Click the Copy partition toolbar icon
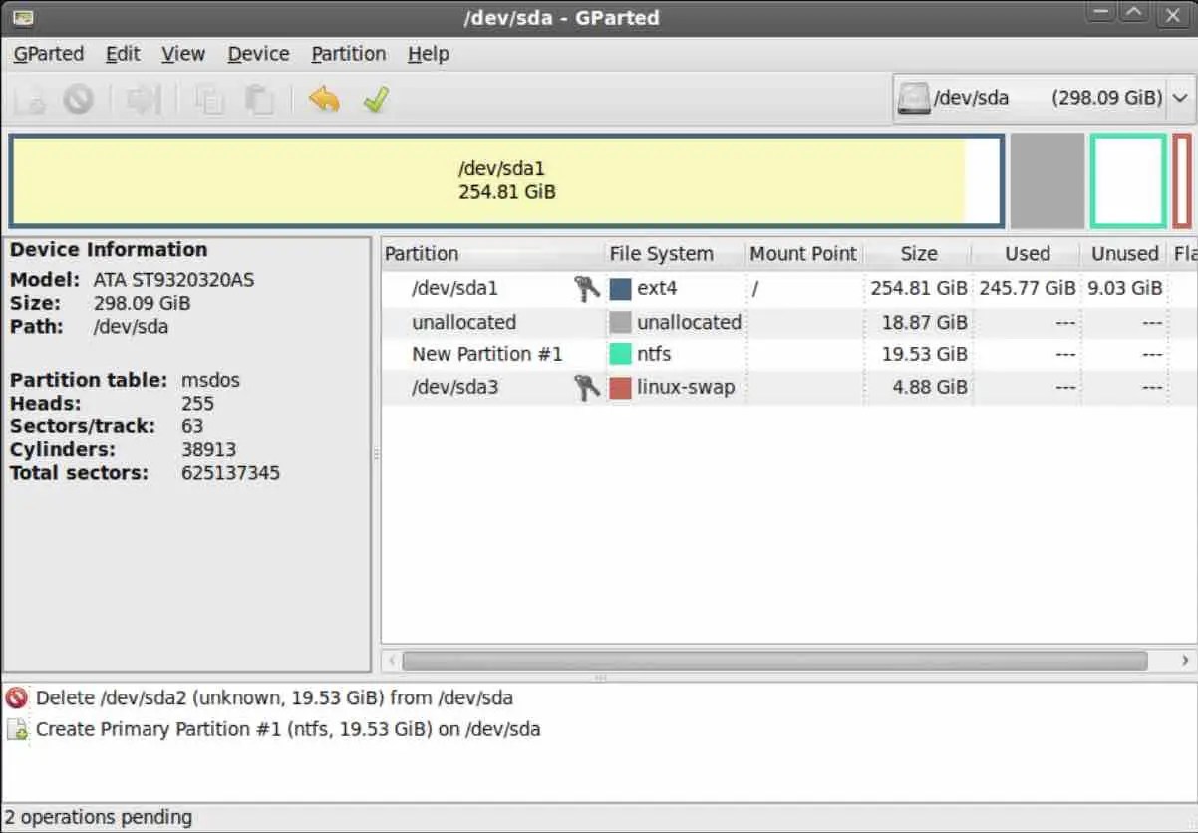The height and width of the screenshot is (833, 1198). click(209, 98)
